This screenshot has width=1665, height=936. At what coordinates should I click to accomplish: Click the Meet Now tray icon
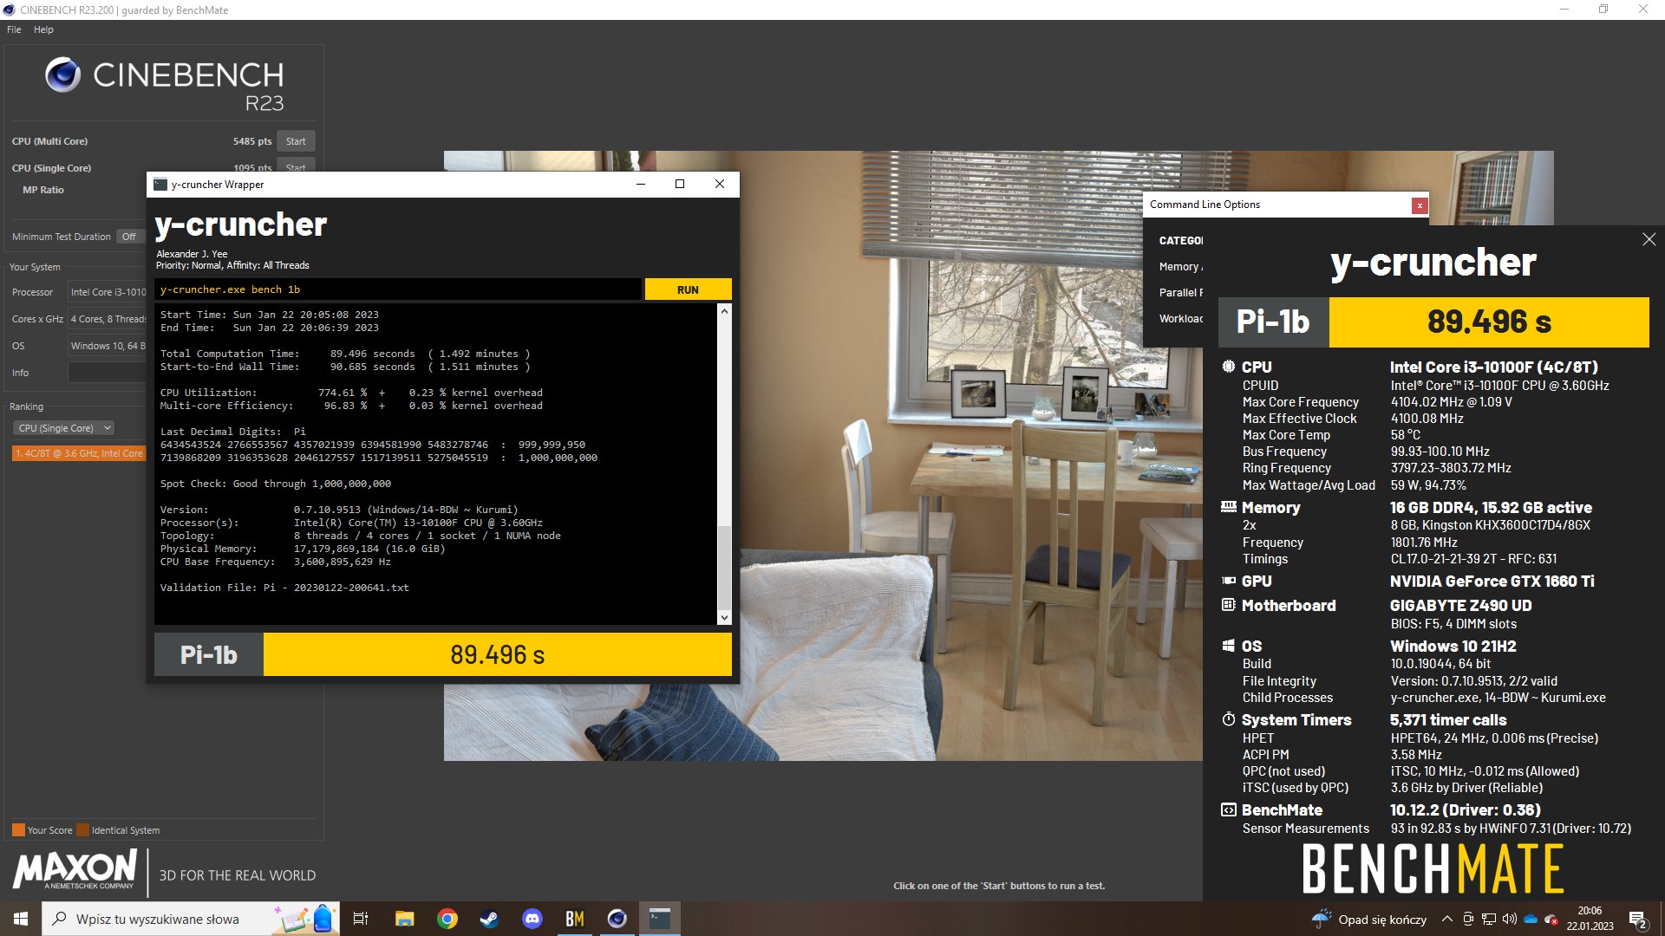(x=1468, y=919)
